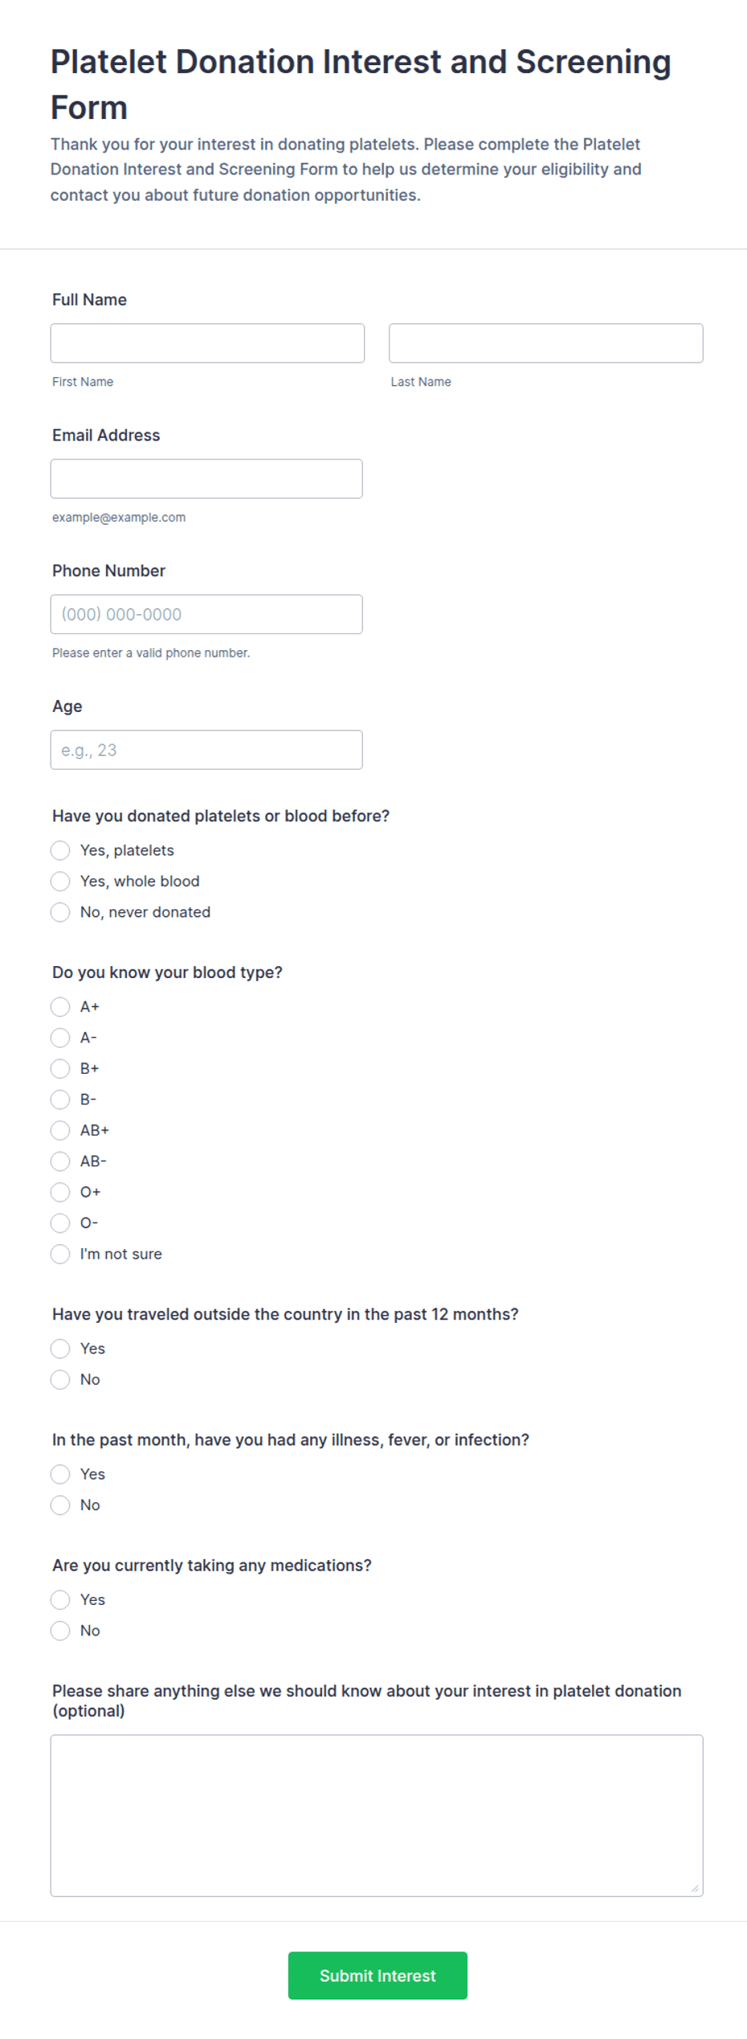
Task: Click the textarea resize handle corner
Action: (x=695, y=1888)
